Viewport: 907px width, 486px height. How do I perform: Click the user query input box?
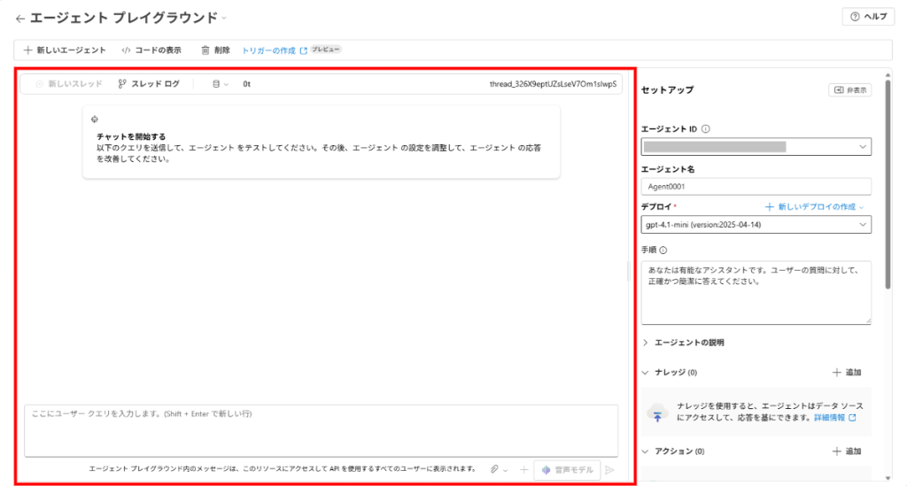pos(321,429)
